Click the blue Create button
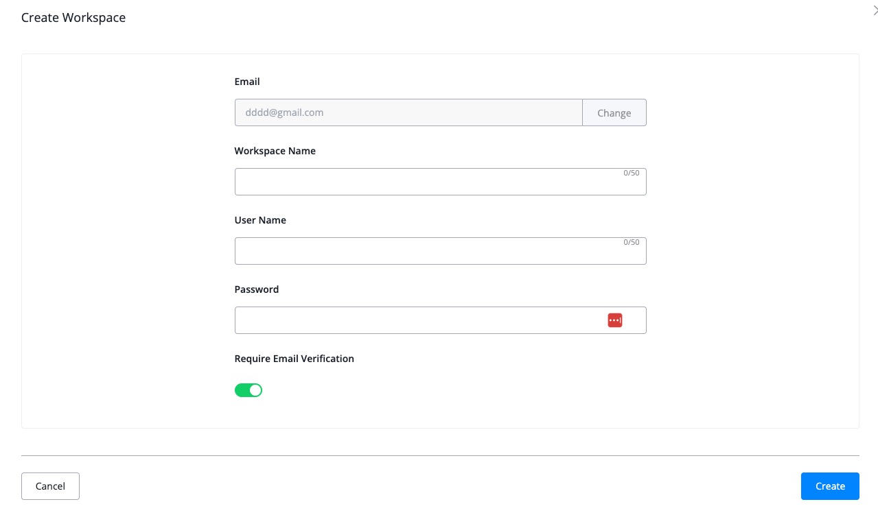Viewport: 878px width, 515px height. click(830, 486)
